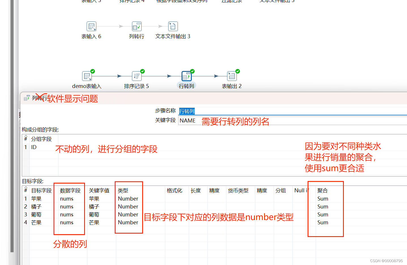This screenshot has width=407, height=265.
Task: Click the 分组 column header
Action: point(281,191)
